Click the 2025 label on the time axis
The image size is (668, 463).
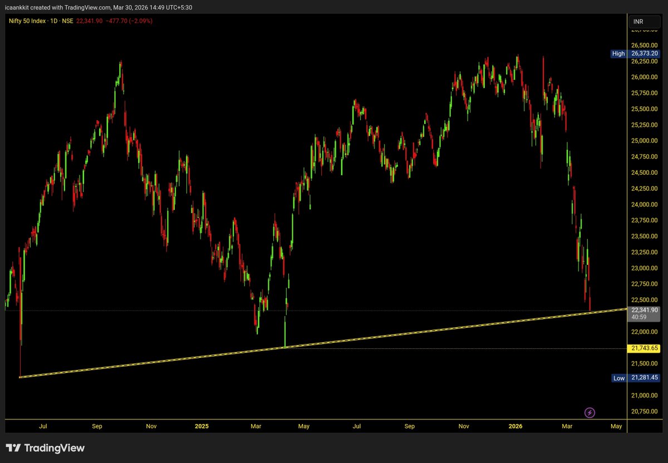(x=202, y=426)
